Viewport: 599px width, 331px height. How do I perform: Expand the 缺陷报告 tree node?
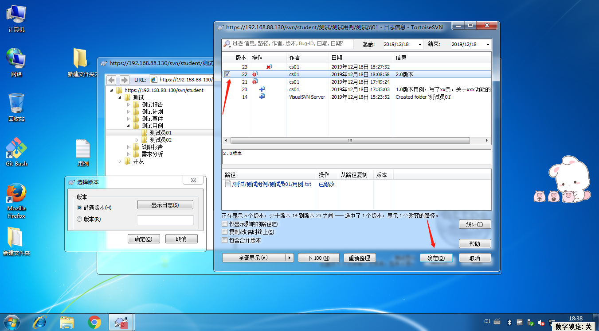[x=129, y=147]
